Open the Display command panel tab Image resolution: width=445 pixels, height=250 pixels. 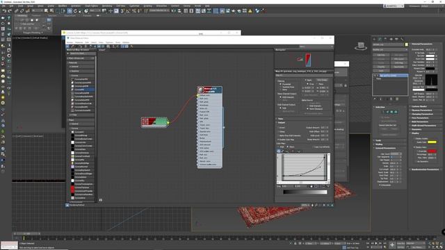tap(396, 39)
